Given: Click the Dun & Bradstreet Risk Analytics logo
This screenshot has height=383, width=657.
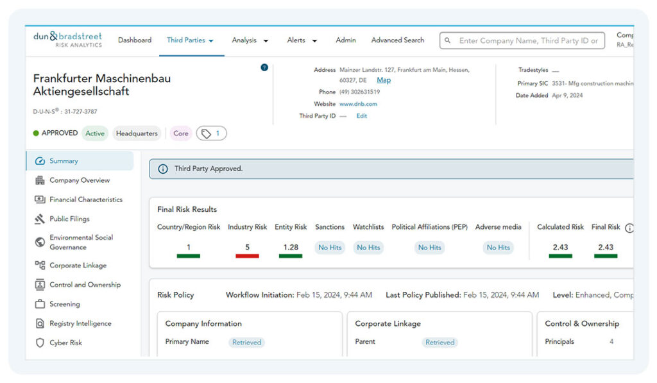Looking at the screenshot, I should tap(68, 39).
